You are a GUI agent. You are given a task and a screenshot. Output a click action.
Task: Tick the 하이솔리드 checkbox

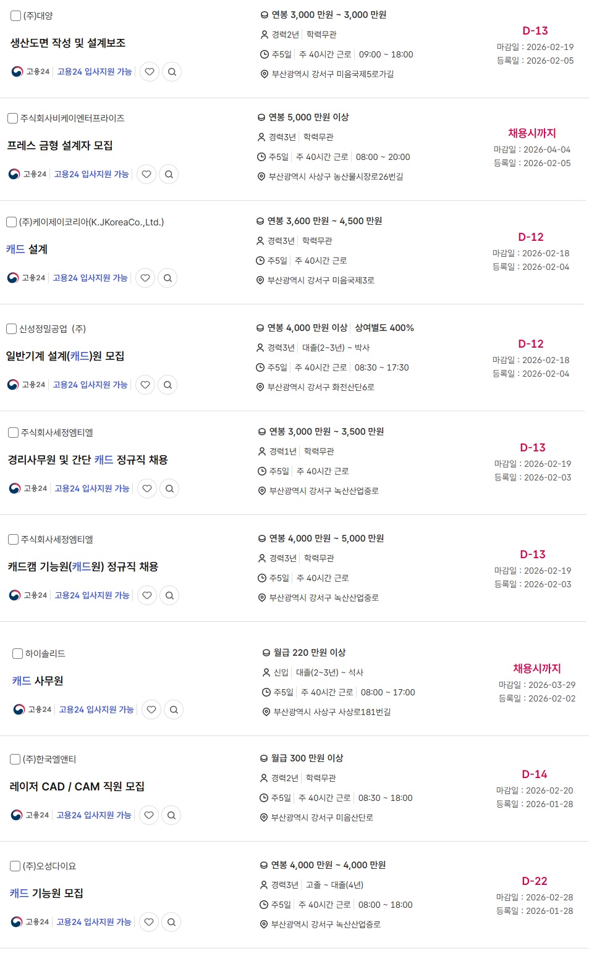coord(18,653)
